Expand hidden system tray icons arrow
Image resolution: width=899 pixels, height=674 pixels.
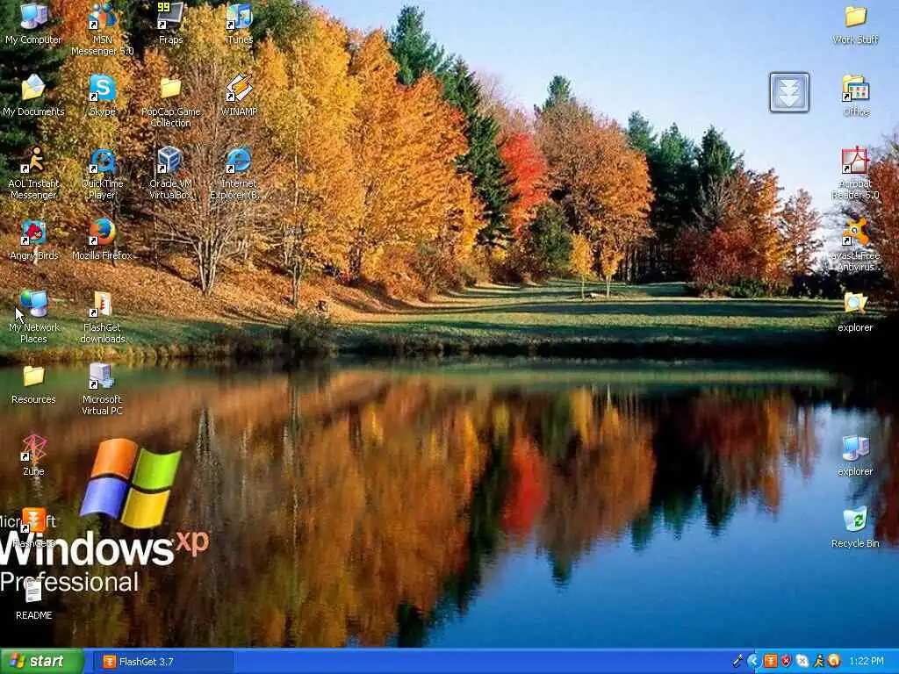(753, 662)
